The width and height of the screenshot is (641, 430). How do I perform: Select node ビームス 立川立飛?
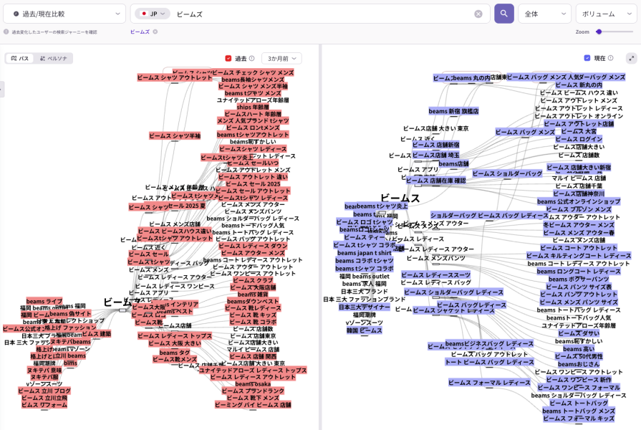click(44, 398)
